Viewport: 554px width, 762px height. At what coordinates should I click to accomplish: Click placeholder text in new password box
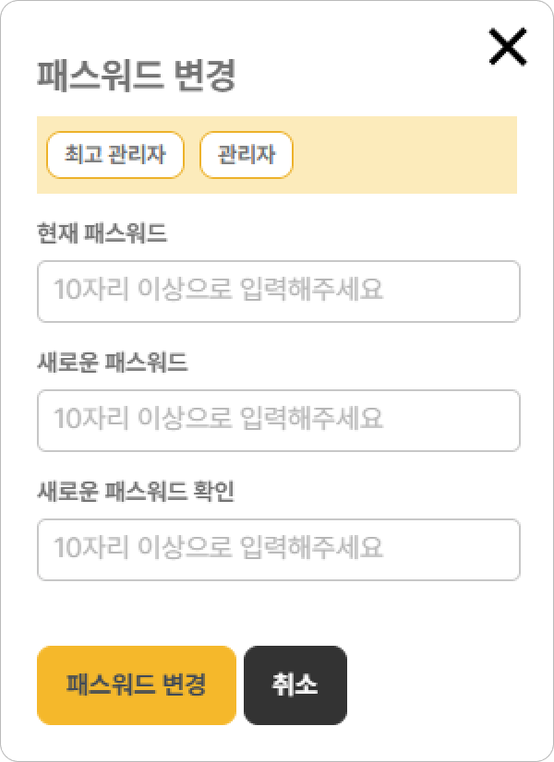tap(218, 419)
